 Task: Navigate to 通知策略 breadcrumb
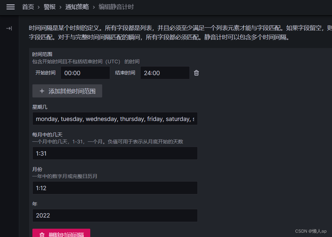[x=77, y=7]
